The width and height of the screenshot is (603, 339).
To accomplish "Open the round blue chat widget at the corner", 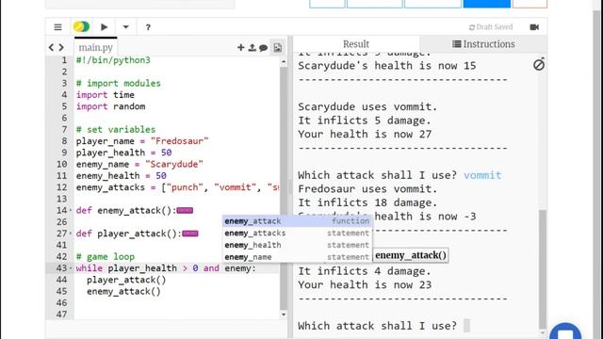I will (x=565, y=332).
